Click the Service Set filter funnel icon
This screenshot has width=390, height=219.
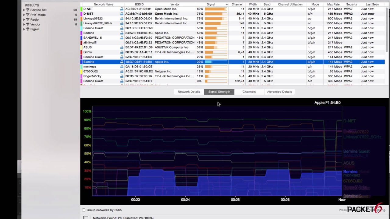point(28,10)
